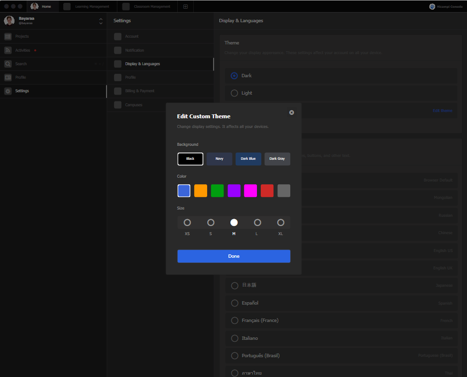
Task: Select the Dark theme radio button
Action: click(234, 75)
